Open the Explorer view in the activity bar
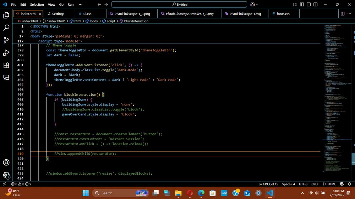 (x=6, y=15)
